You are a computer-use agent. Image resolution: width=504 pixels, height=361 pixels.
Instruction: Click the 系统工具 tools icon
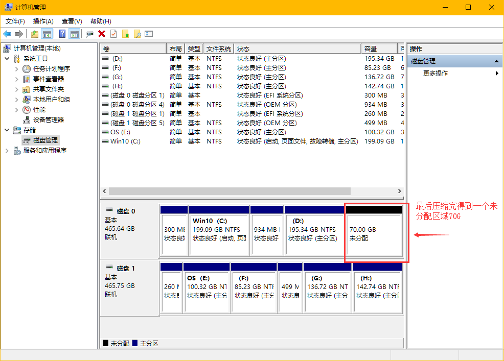17,59
